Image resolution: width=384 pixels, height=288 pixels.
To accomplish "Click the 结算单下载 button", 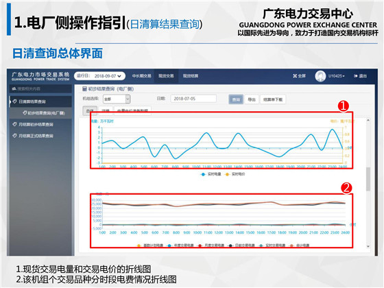I will tap(273, 99).
